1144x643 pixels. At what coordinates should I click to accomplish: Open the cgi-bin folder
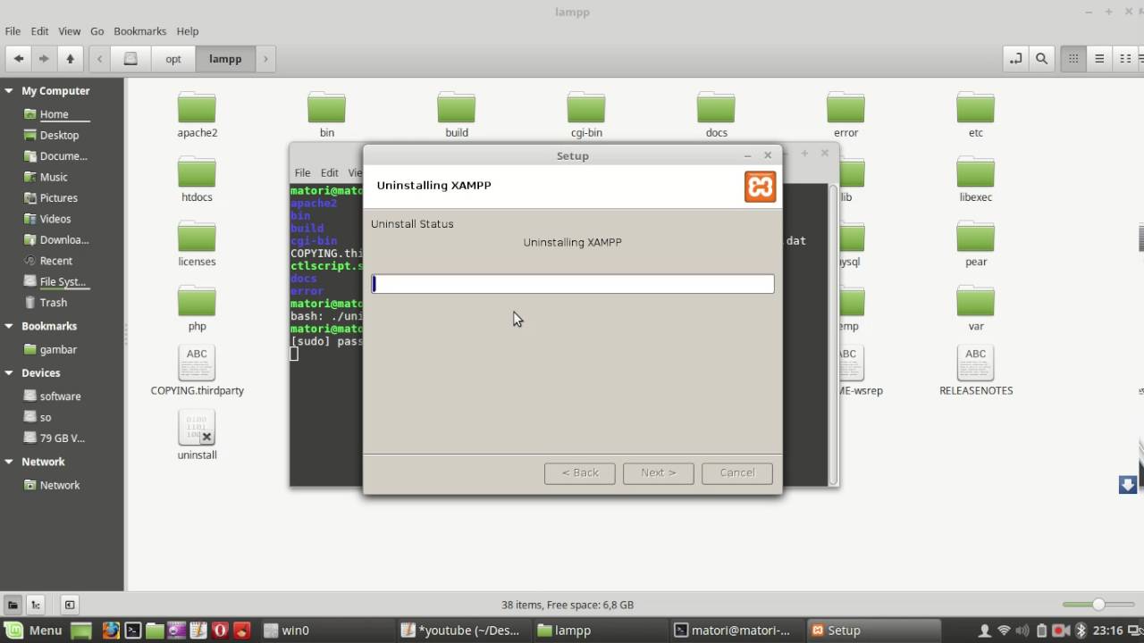pyautogui.click(x=586, y=114)
